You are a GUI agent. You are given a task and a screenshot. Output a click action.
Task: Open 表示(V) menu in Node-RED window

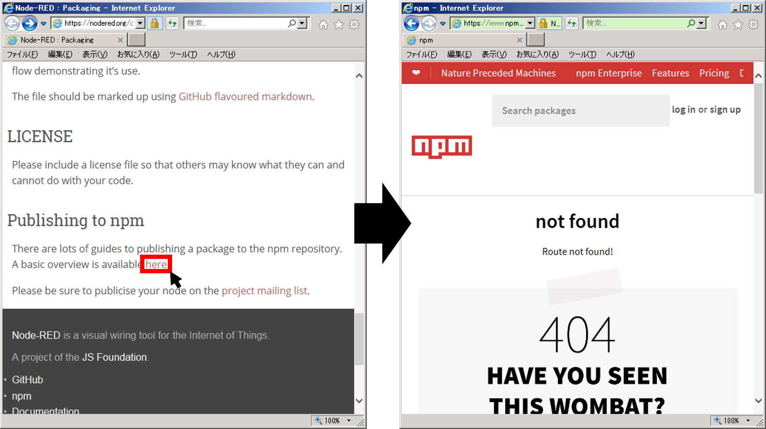95,54
